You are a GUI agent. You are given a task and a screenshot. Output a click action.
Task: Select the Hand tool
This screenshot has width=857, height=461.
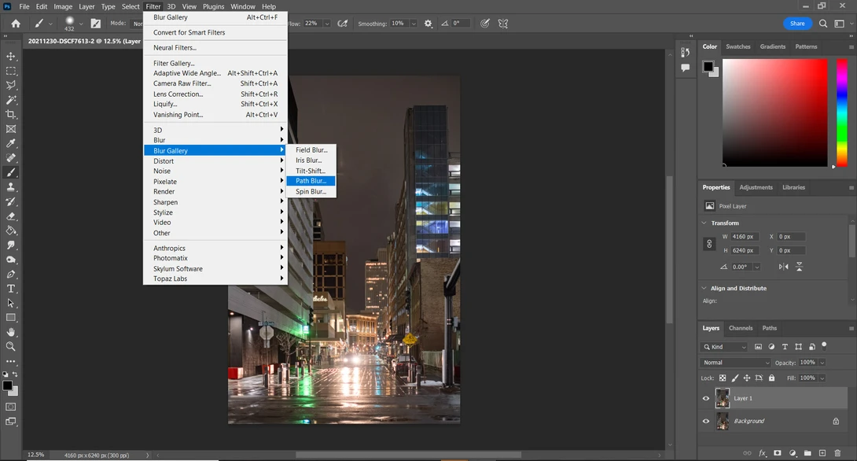coord(10,332)
